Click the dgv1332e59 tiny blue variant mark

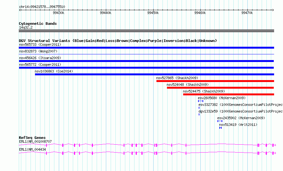point(199,114)
